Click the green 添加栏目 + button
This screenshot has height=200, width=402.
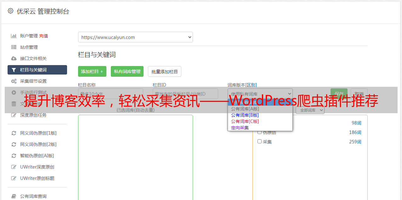coord(92,71)
